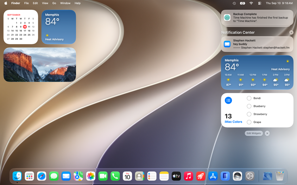This screenshot has width=297, height=185.
Task: Complete the Strawberry reminder
Action: (x=249, y=114)
